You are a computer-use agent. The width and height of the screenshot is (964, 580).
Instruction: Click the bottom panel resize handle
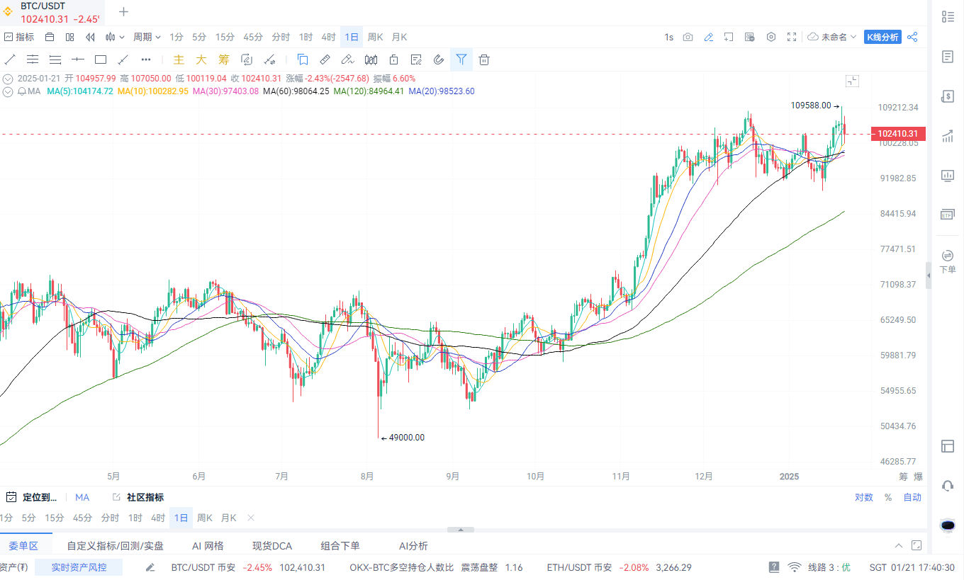[461, 529]
